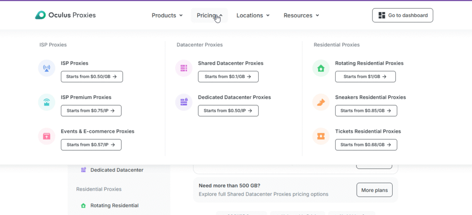Open Tickets Residential Proxies entry
472x215 pixels.
click(x=368, y=131)
